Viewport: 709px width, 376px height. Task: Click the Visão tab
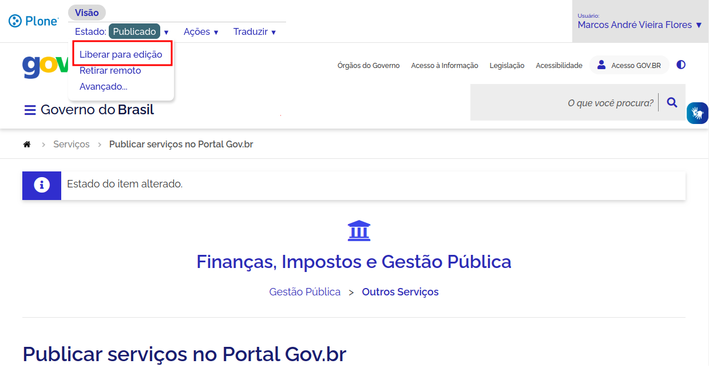click(86, 13)
